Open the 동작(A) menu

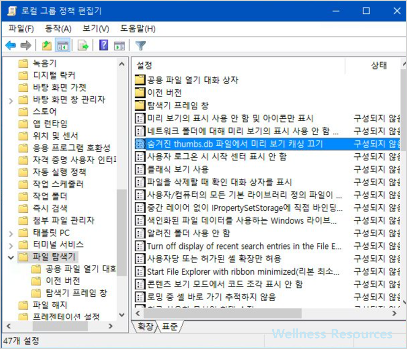click(x=58, y=29)
